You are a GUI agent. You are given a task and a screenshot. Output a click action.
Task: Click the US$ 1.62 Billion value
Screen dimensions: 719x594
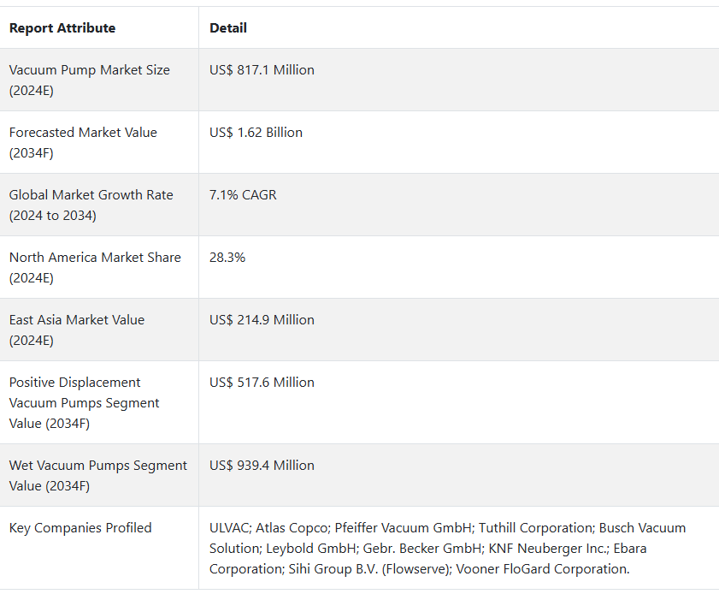pos(256,132)
